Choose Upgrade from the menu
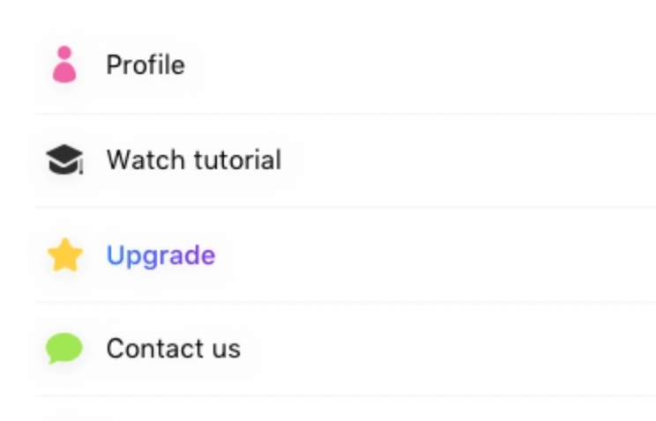 pyautogui.click(x=160, y=255)
